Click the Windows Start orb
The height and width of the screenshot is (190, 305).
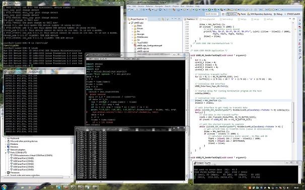4,187
